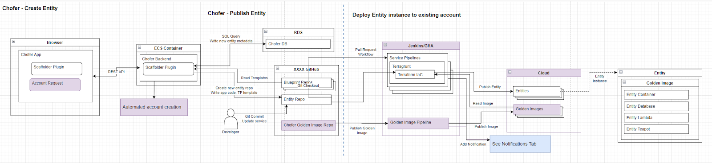
Task: Collapse the Golden Image container
Action: (624, 82)
